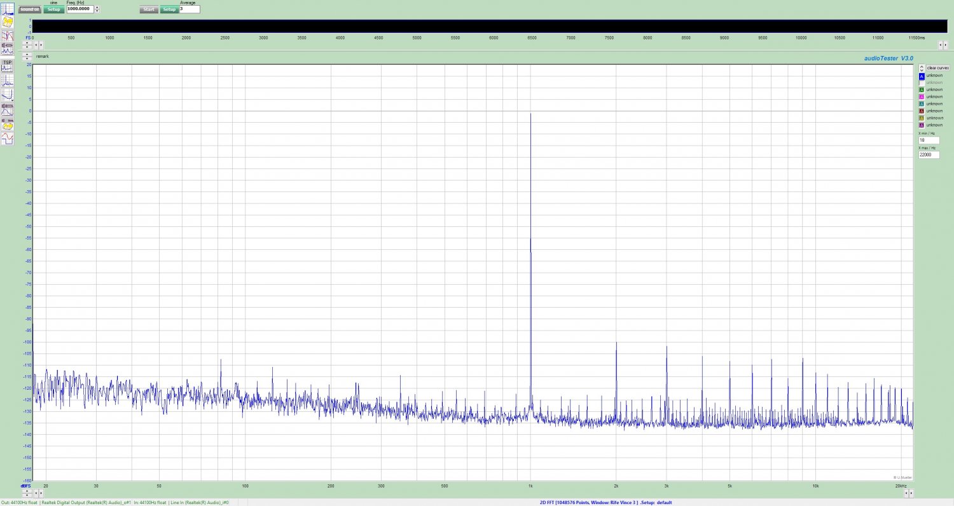This screenshot has width=954, height=506.
Task: Open the red-blue impedance curves measurement icon
Action: click(x=8, y=36)
